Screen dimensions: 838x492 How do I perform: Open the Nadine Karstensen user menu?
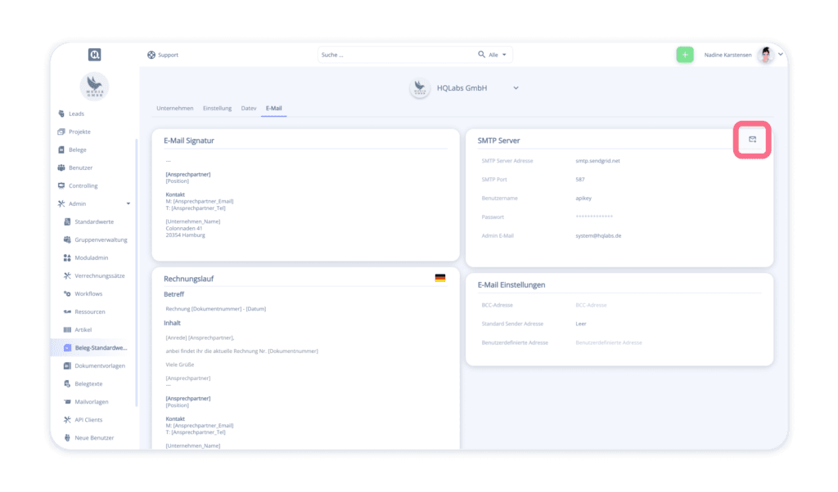[780, 55]
